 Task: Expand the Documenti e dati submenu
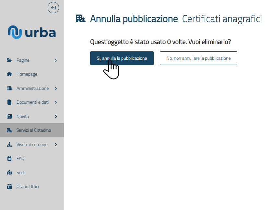click(x=56, y=102)
